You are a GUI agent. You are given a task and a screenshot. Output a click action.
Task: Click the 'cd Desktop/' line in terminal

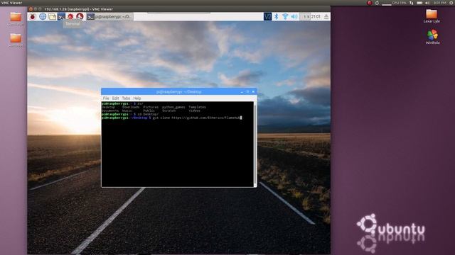click(x=130, y=114)
